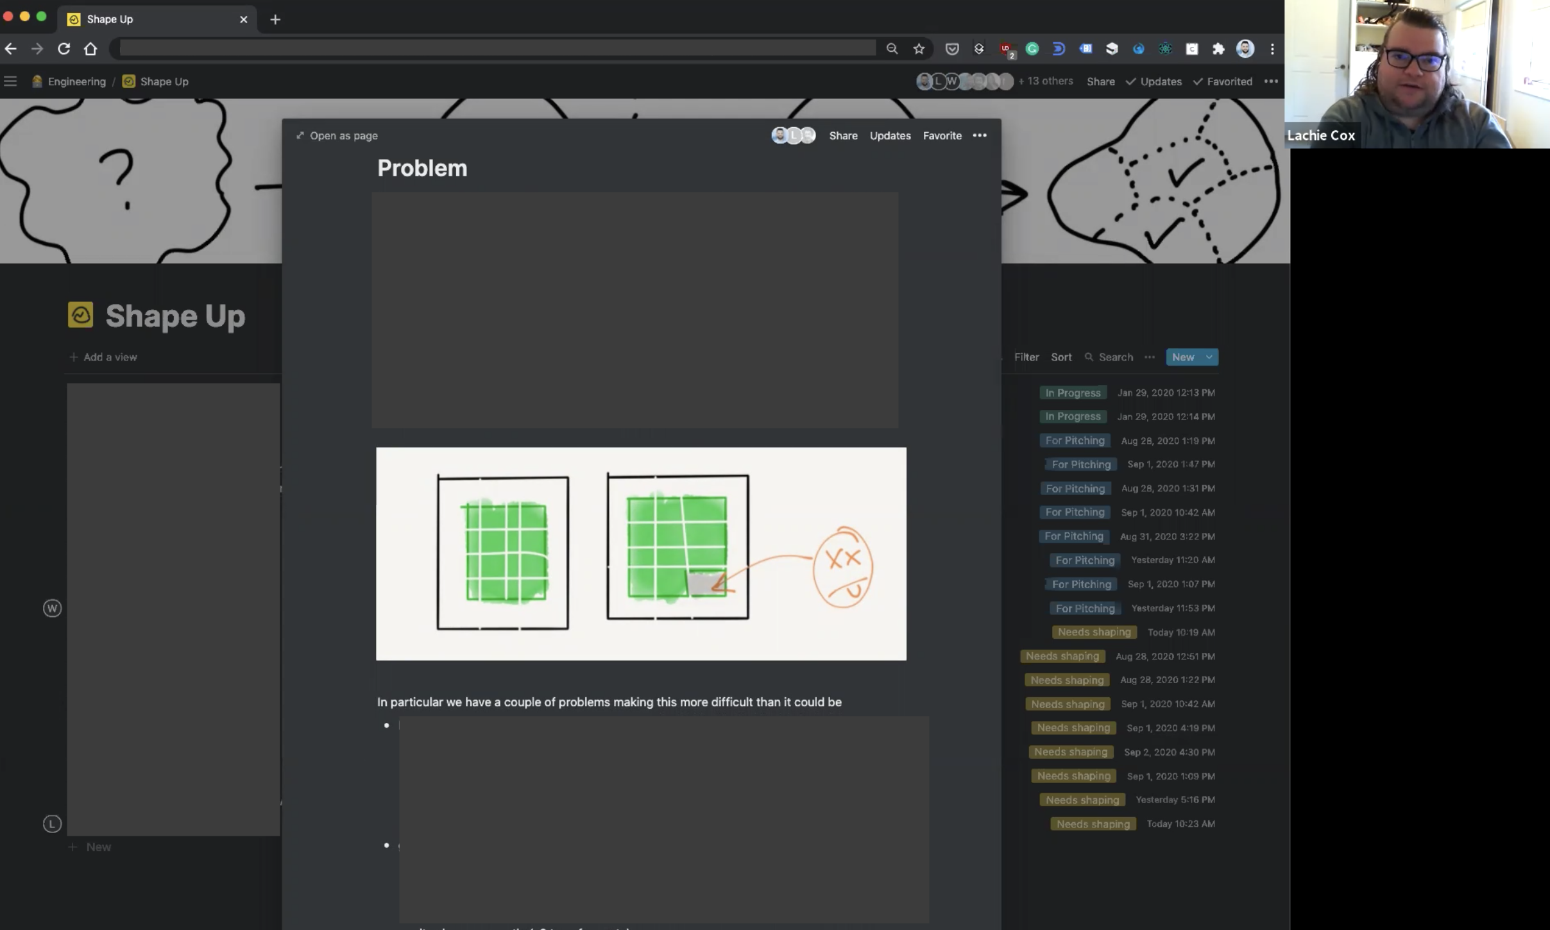Click the problem illustration thumbnail
Screen dimensions: 1550x930
pos(641,552)
